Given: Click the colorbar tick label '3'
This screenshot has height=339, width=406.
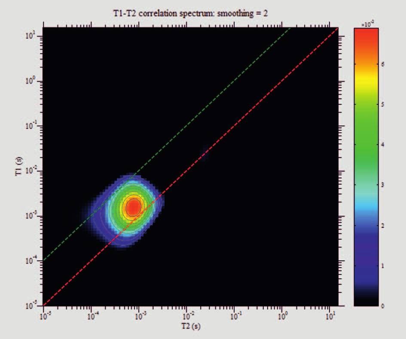Looking at the screenshot, I should pos(383,185).
